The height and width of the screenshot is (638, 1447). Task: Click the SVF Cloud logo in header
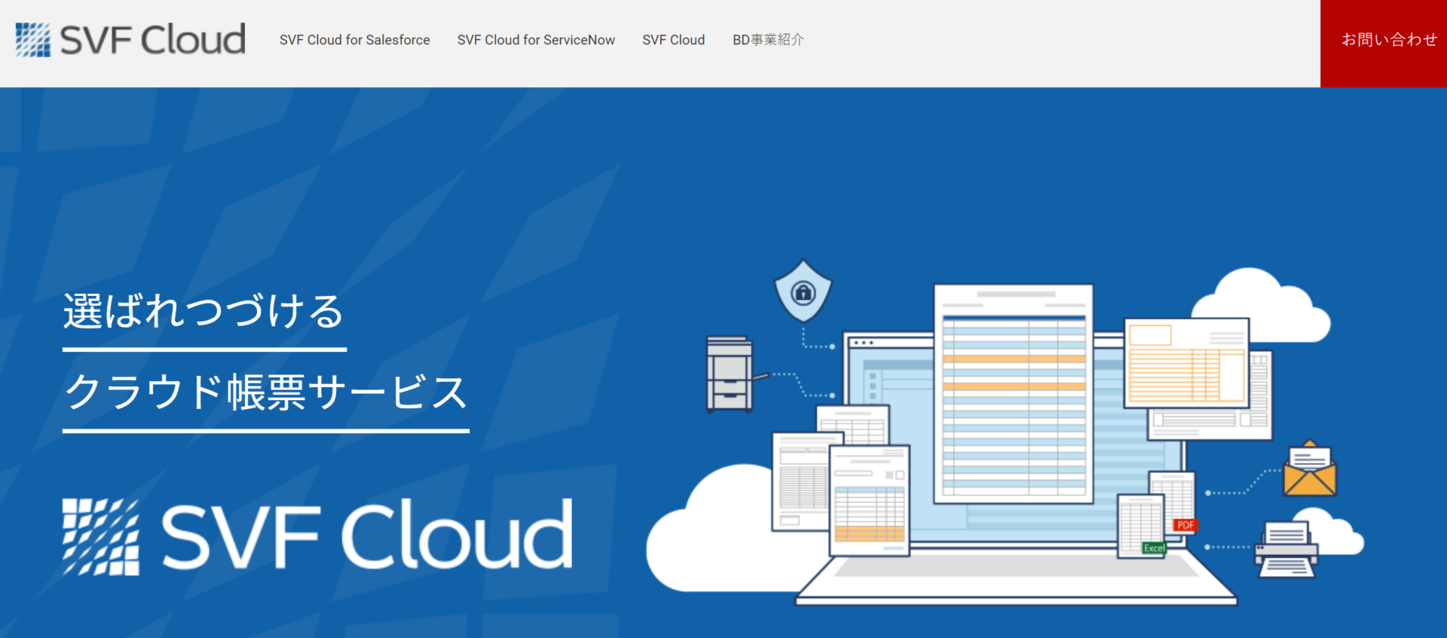point(130,39)
